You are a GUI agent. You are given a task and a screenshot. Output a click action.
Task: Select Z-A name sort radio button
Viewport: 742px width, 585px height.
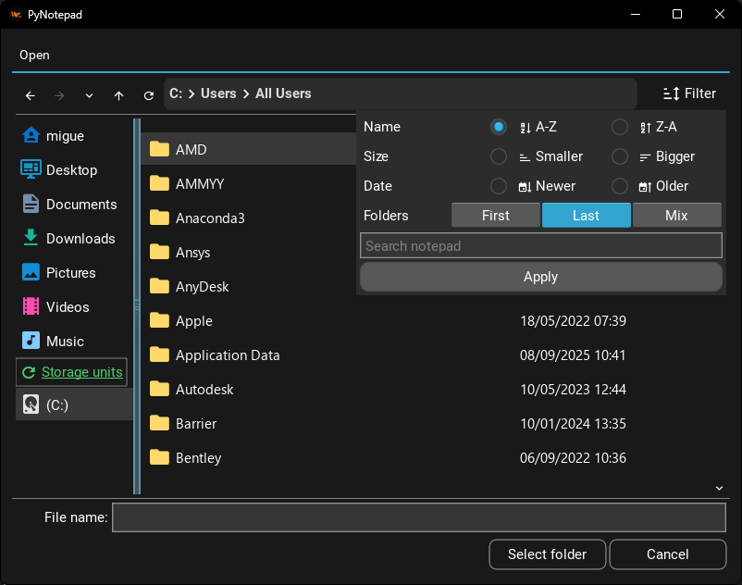coord(620,127)
